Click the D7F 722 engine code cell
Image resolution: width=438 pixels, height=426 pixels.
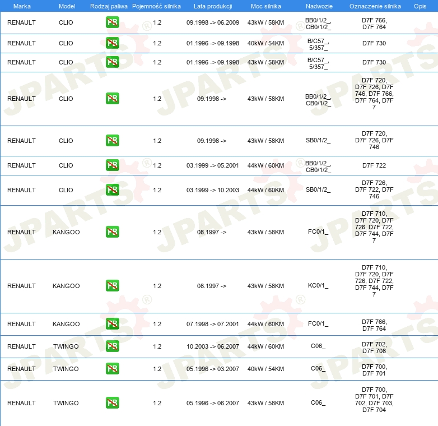click(x=374, y=165)
